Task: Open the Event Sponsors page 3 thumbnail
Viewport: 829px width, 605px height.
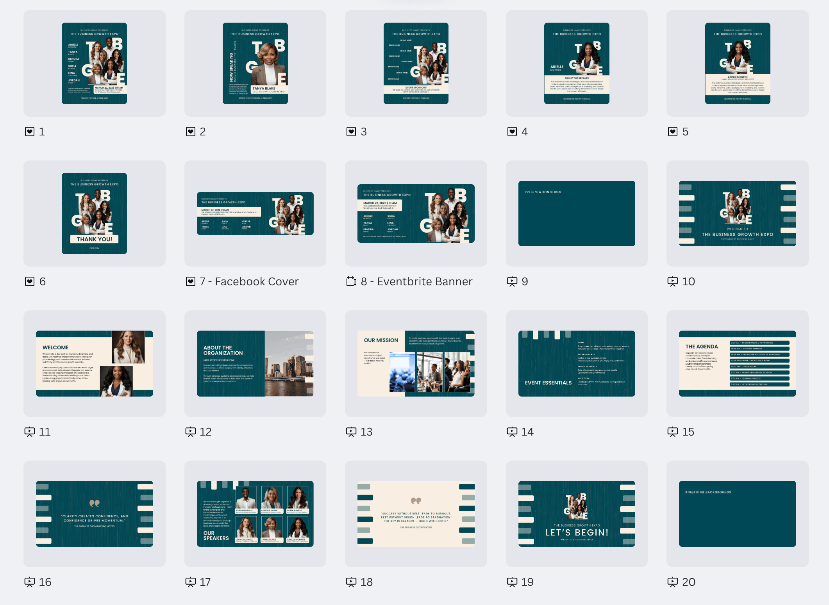Action: click(x=416, y=63)
